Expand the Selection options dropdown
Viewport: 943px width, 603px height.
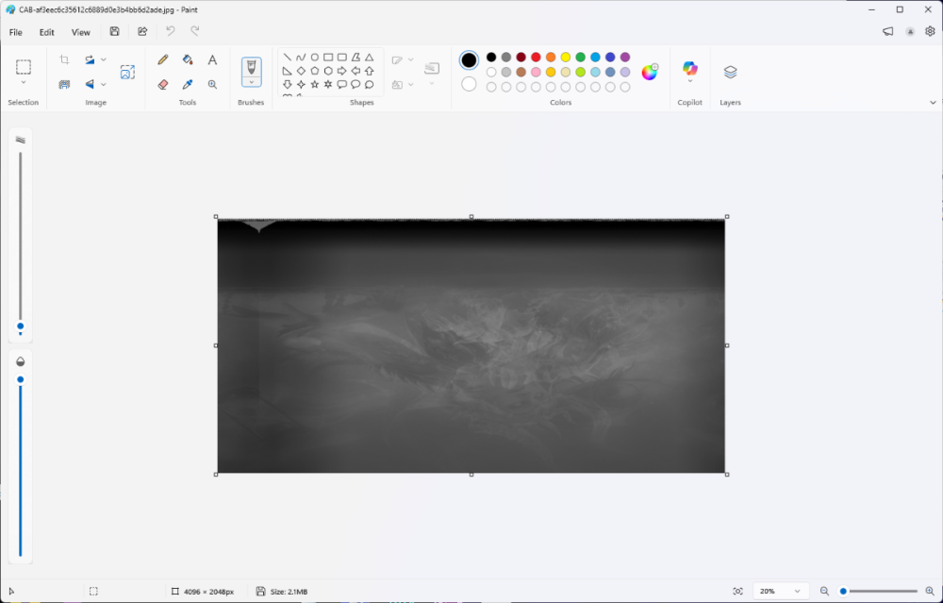click(24, 82)
